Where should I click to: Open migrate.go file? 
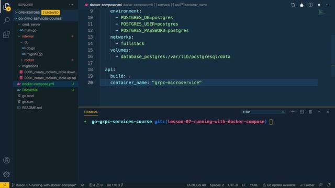tap(35, 54)
